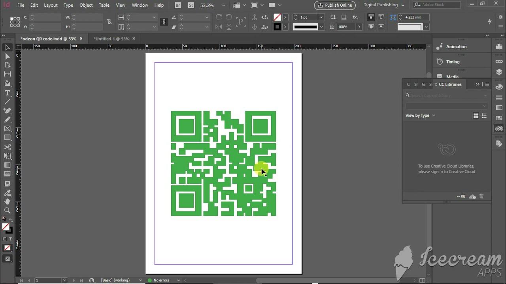Click the stroke color swatch in control bar
Image resolution: width=506 pixels, height=284 pixels.
tap(278, 27)
